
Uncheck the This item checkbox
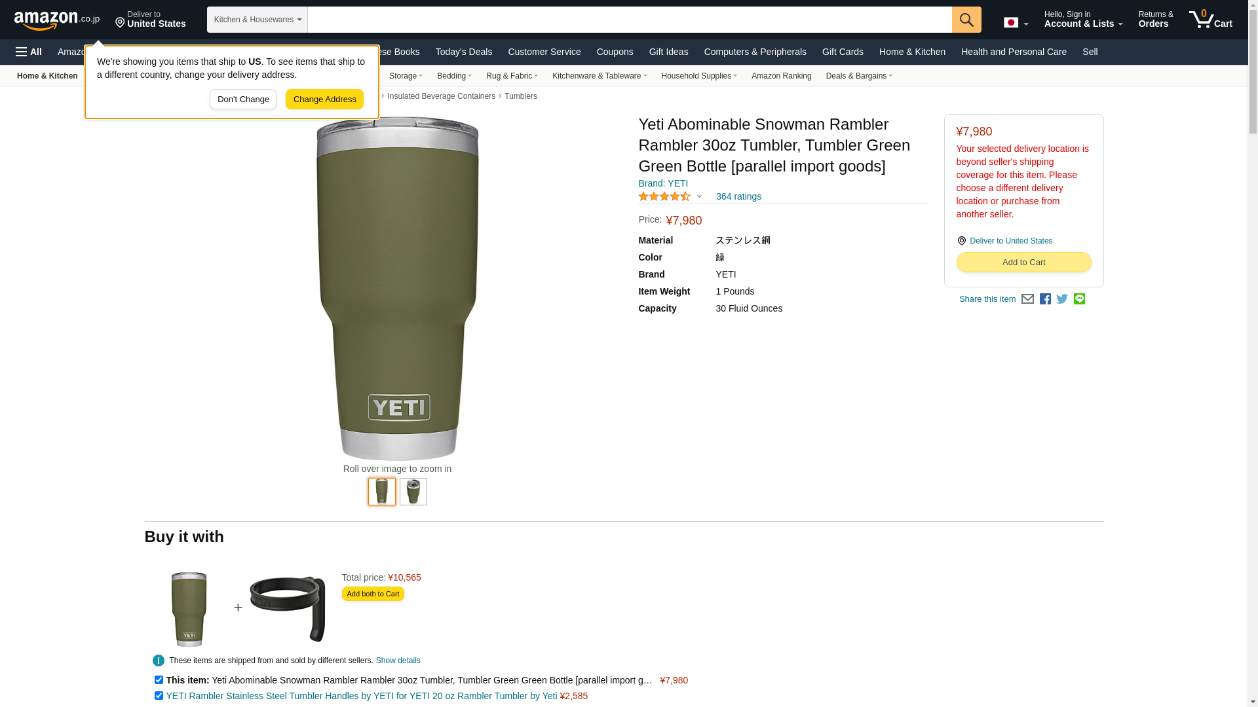click(159, 680)
